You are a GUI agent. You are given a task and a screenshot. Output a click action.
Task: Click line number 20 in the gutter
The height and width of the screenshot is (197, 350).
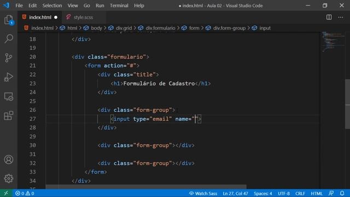33,57
